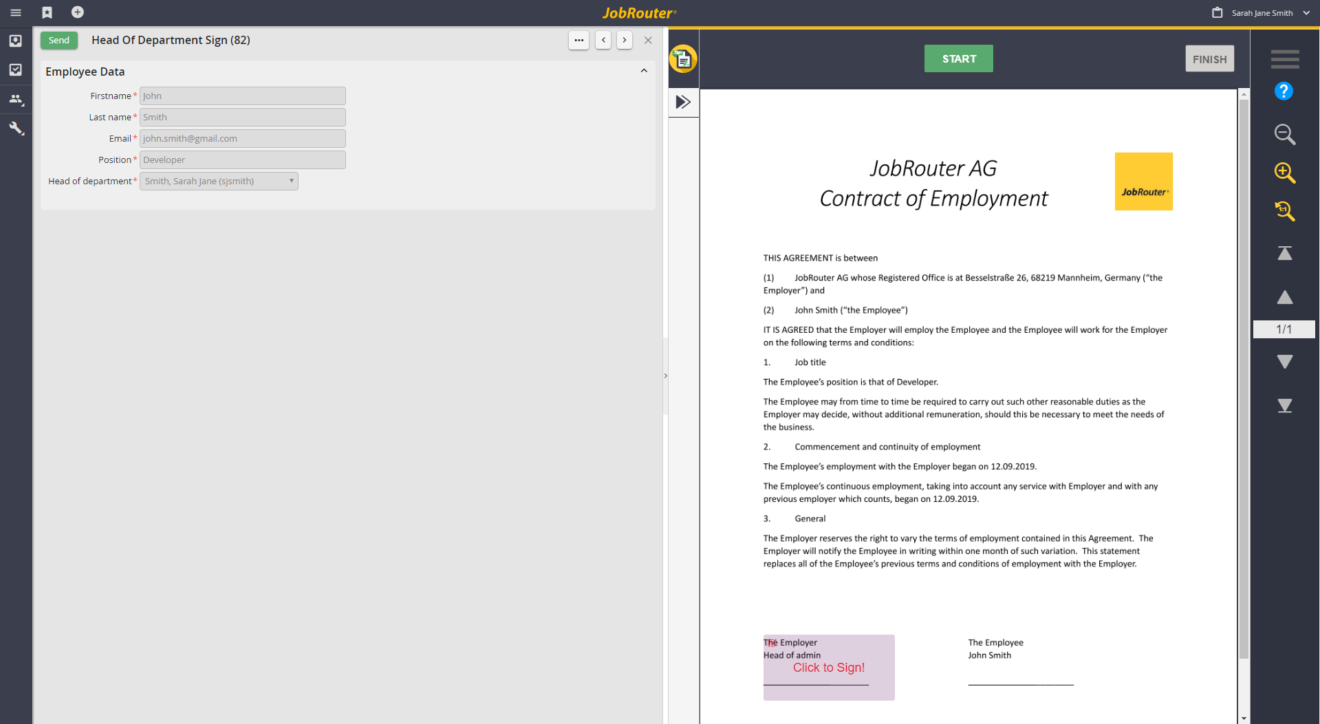Send the Head Of Department Sign step
The image size is (1320, 724).
[x=58, y=40]
